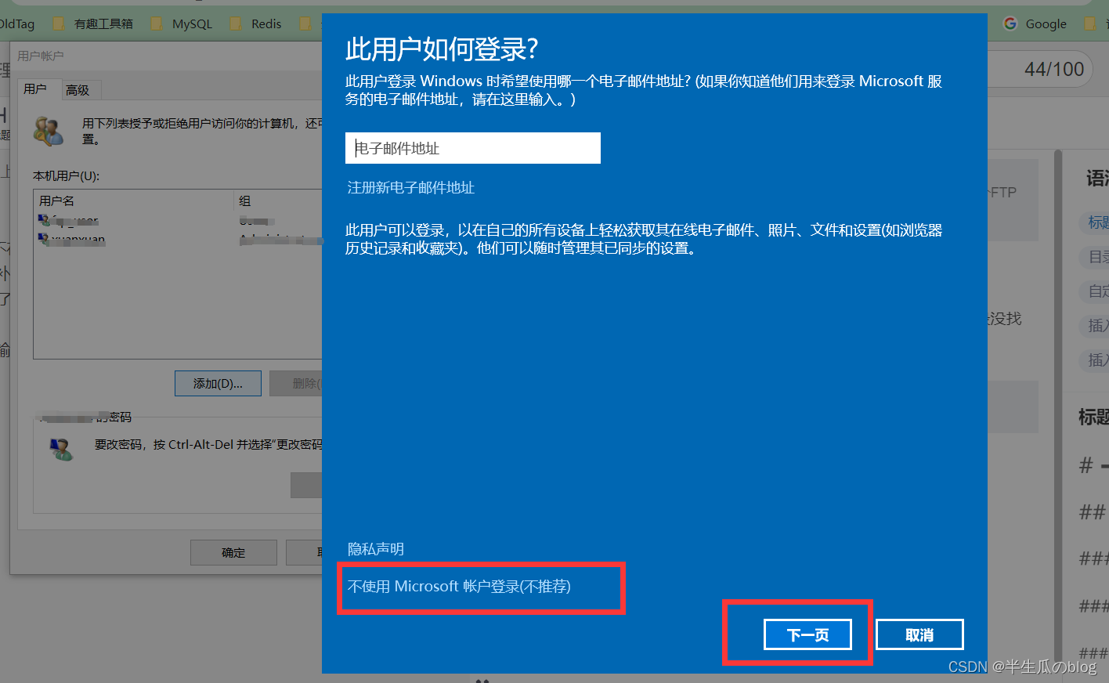This screenshot has width=1109, height=683.
Task: Switch to the 用户 tab in User Accounts
Action: click(35, 89)
